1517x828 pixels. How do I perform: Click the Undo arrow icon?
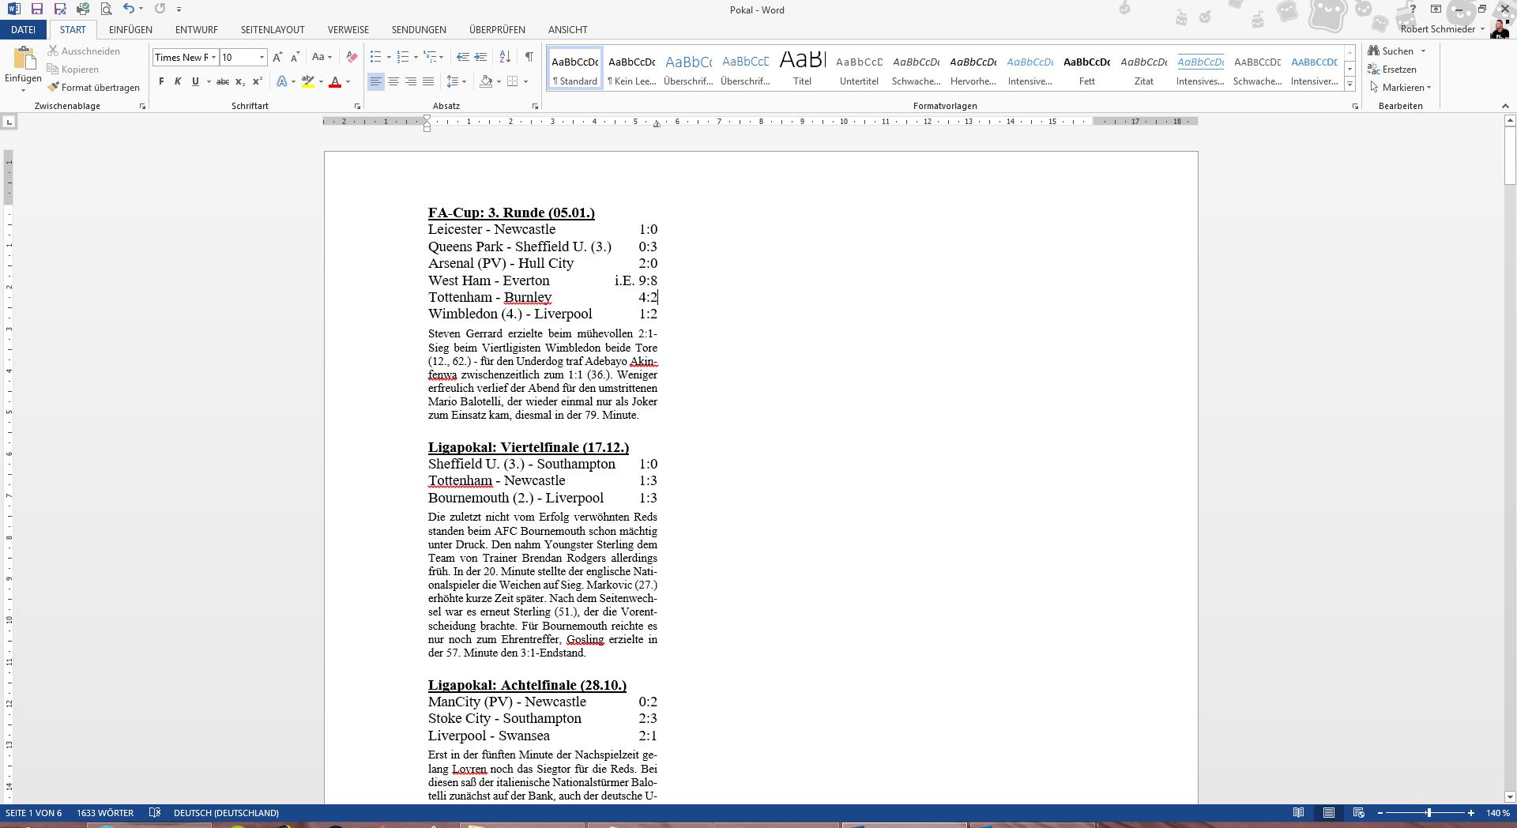129,9
